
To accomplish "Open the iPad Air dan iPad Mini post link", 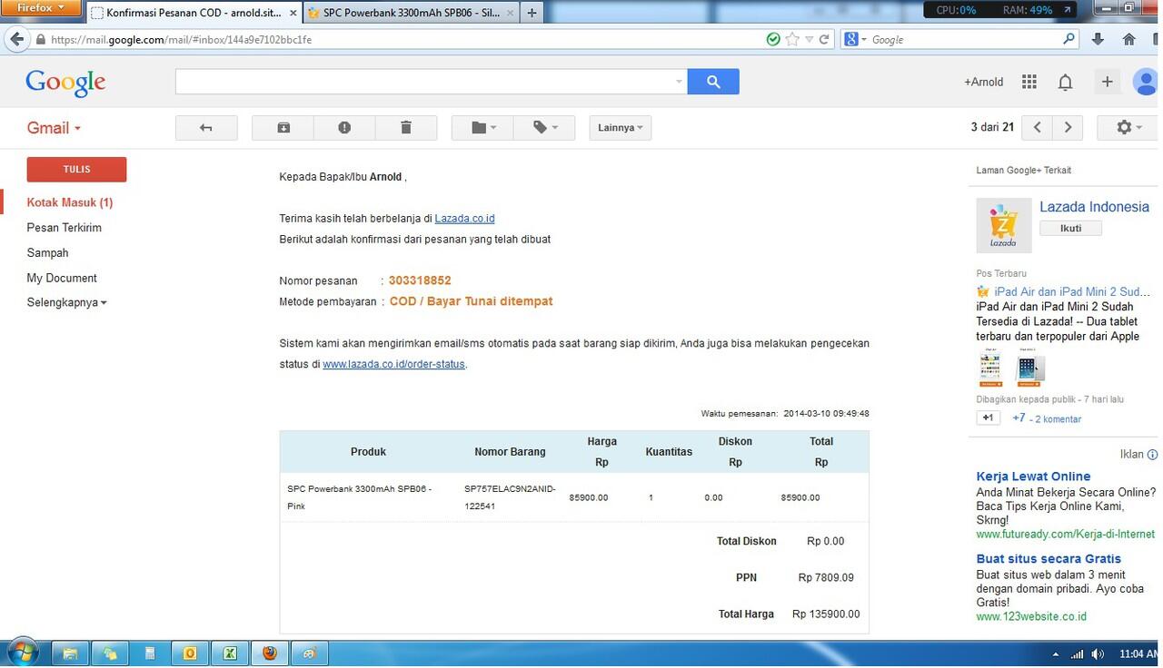I will [1072, 292].
